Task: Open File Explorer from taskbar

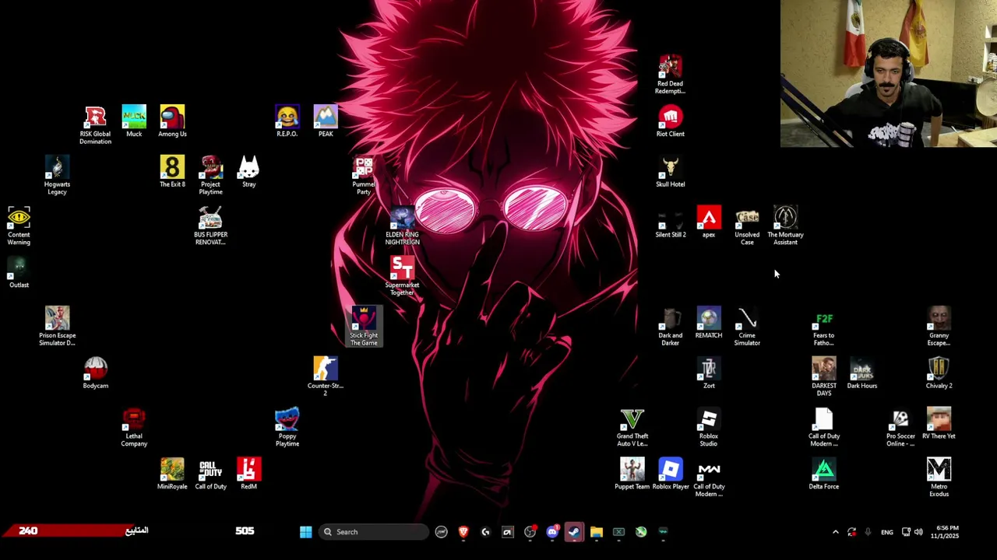Action: click(597, 532)
